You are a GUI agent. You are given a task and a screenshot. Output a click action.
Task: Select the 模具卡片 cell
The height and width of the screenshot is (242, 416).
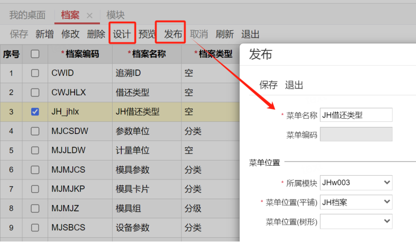coord(147,189)
